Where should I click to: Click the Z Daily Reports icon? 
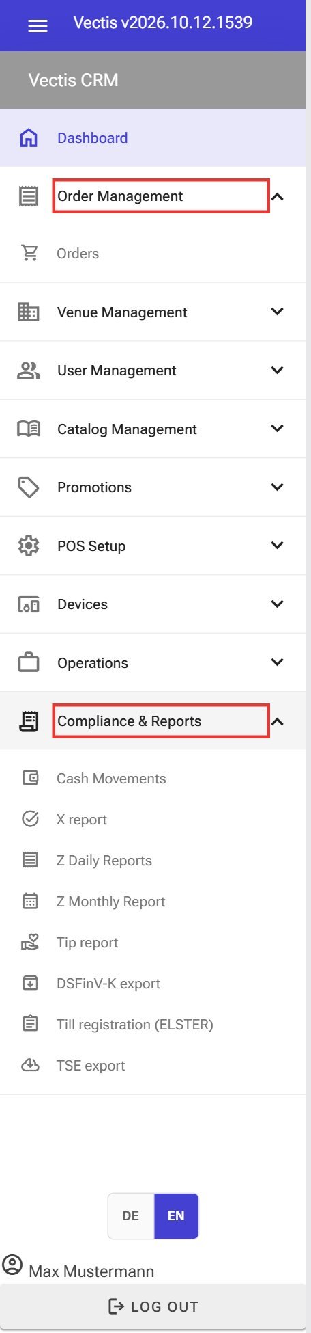click(31, 860)
